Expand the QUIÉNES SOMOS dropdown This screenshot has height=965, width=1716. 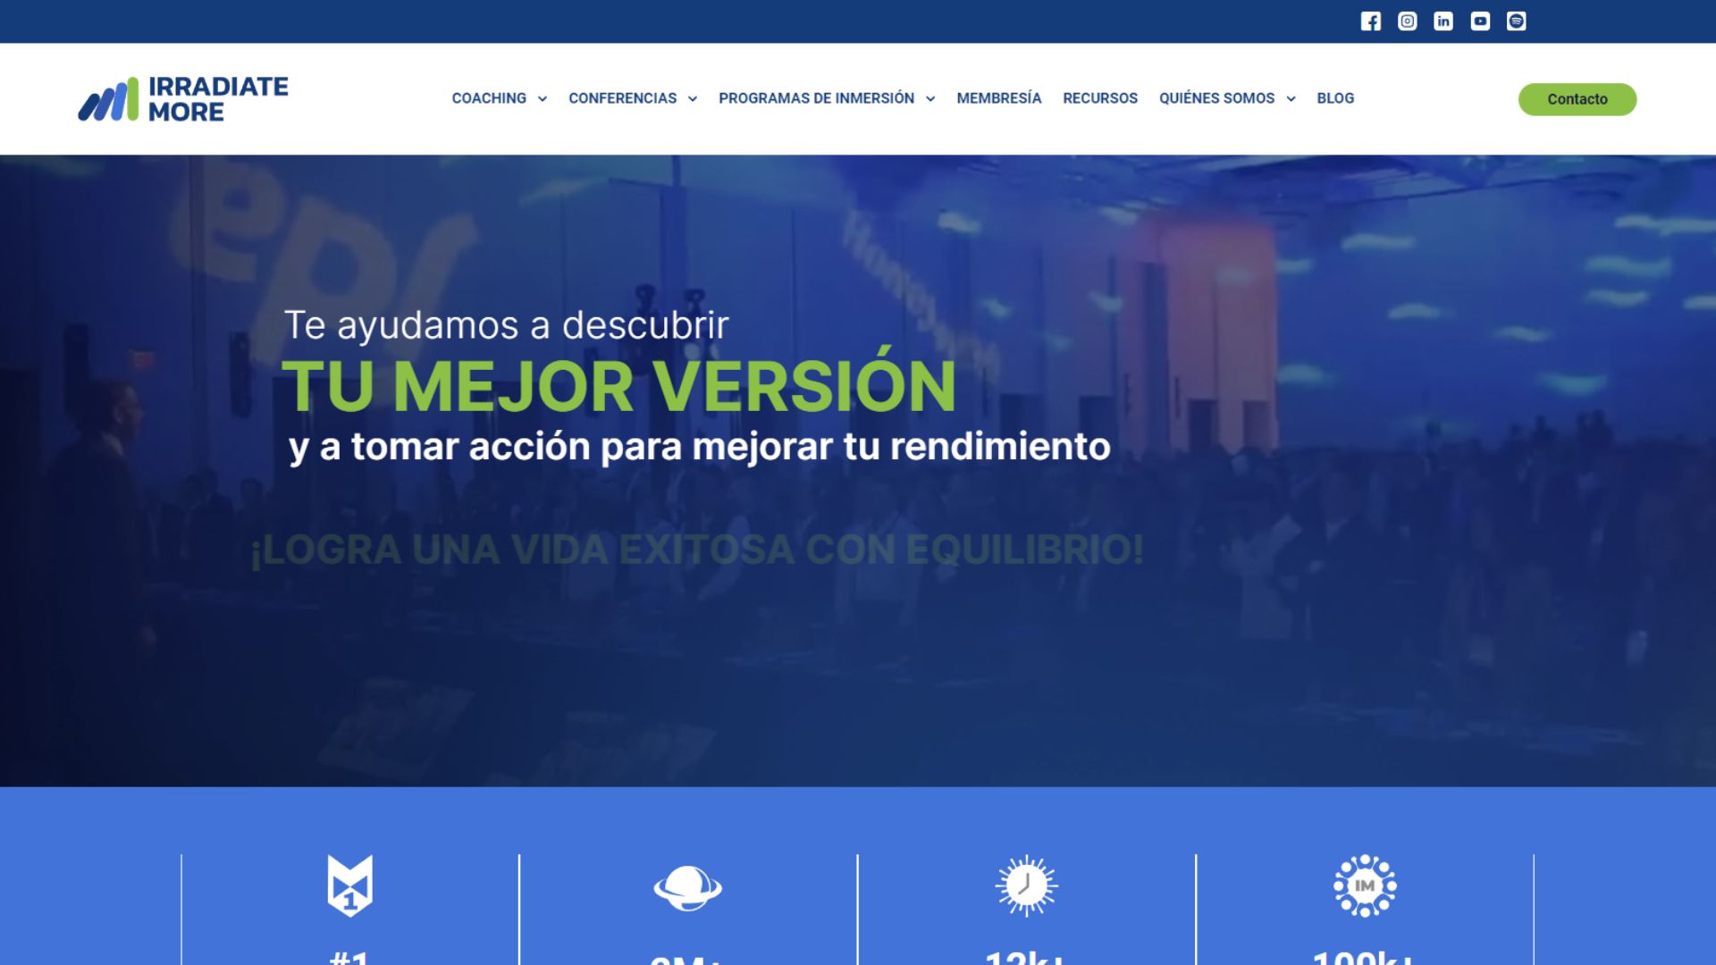click(x=1217, y=98)
